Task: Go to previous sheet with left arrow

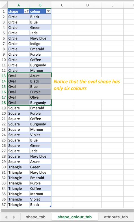Action: pyautogui.click(x=6, y=217)
